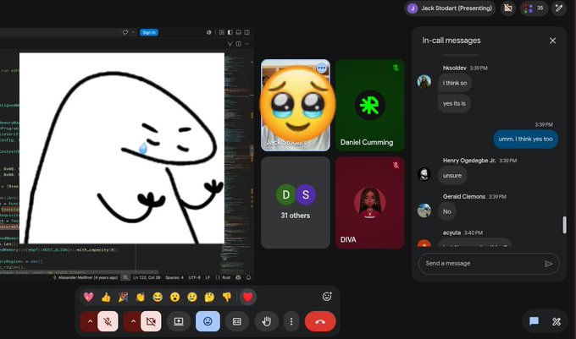The width and height of the screenshot is (576, 339).
Task: Close the In-call messages panel
Action: tap(552, 41)
